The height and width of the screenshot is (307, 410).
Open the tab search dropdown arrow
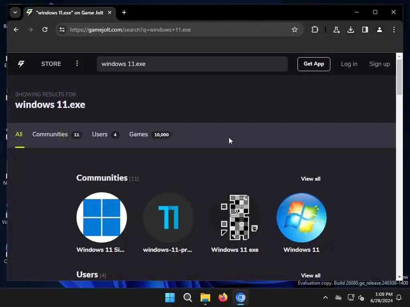[x=15, y=12]
